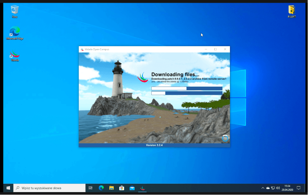Launch Microsoft Edge from the taskbar
Image resolution: width=308 pixels, height=195 pixels.
click(101, 188)
